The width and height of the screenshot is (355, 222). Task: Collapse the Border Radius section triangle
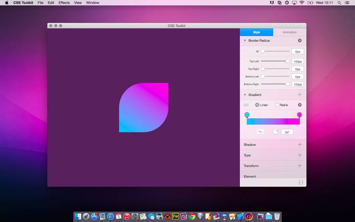245,41
